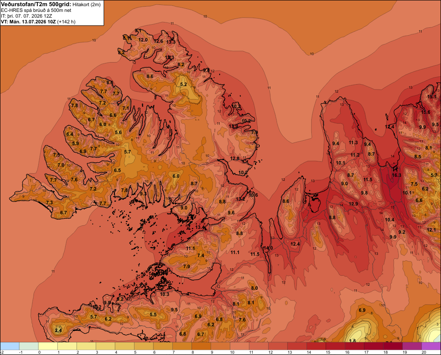Screen dimensions: 441x355
Task: Click the 2.4 temperature label on the glacier
Action: 58,330
